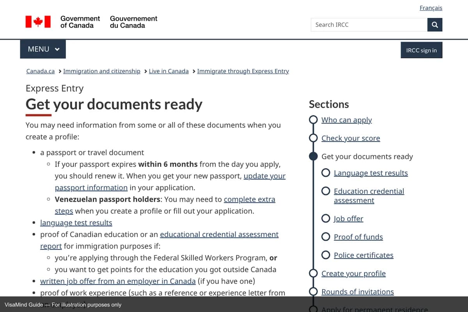This screenshot has width=468, height=312.
Task: Expand the MENU dropdown
Action: pos(43,49)
